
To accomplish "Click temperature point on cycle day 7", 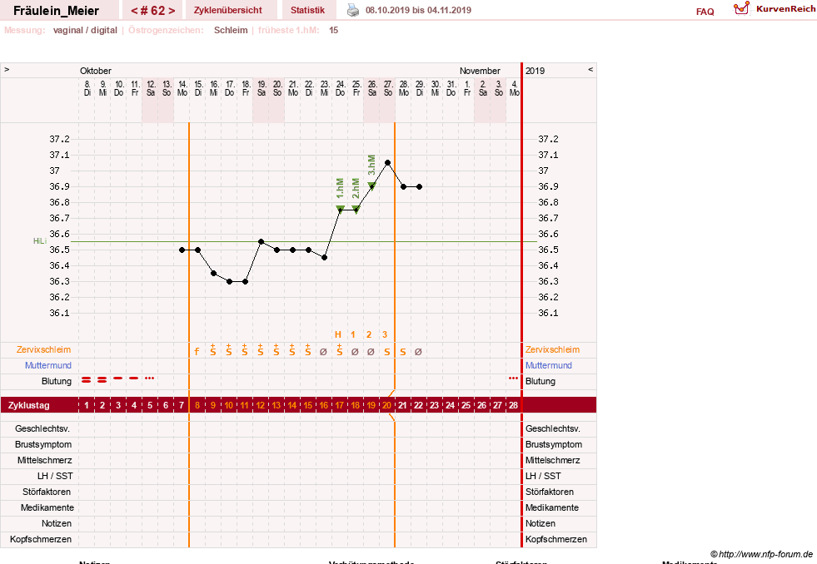I will point(182,250).
